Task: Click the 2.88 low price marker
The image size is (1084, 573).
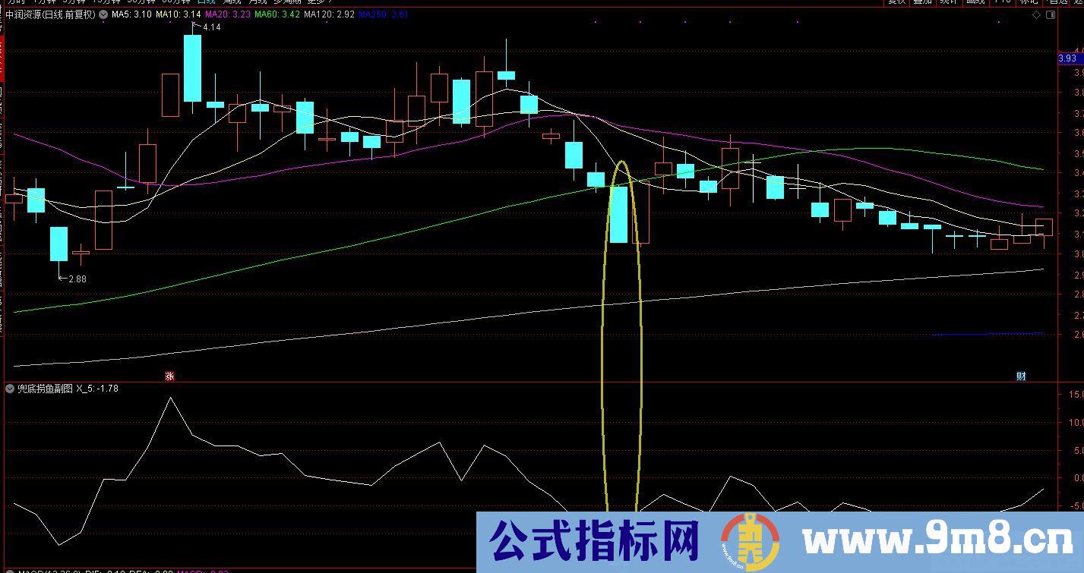Action: (77, 279)
